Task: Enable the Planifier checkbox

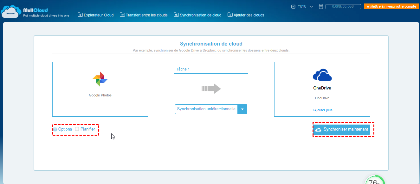Action: (x=77, y=129)
